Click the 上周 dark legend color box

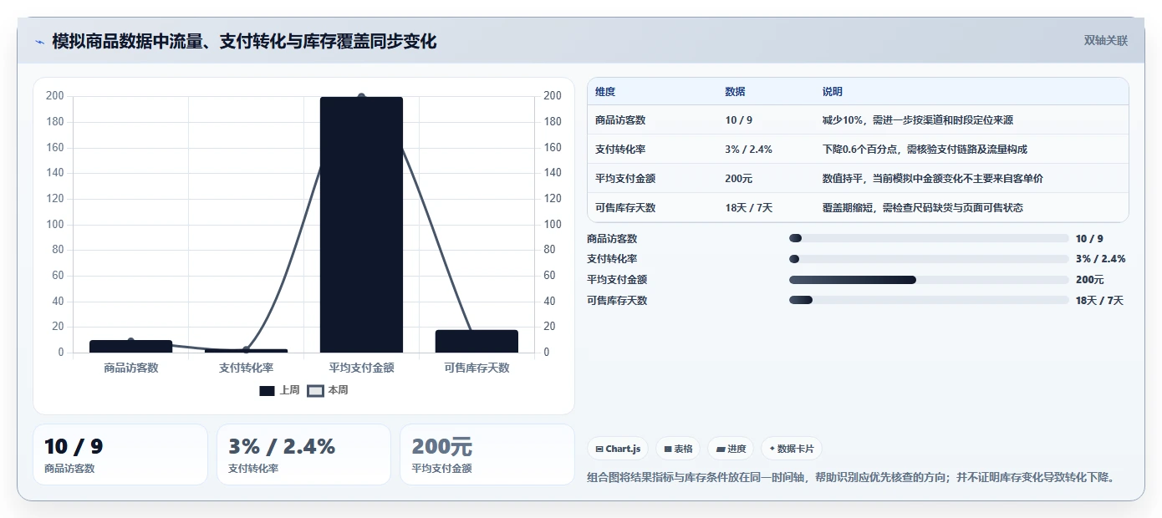point(267,391)
